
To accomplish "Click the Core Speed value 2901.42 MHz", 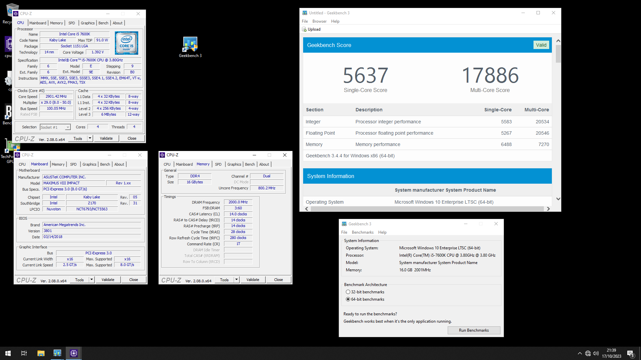I will tap(56, 97).
